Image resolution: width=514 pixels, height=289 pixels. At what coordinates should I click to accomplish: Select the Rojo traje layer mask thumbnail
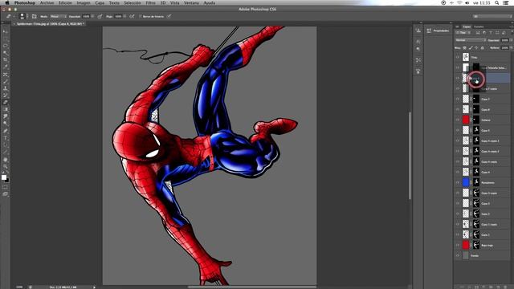(x=476, y=245)
